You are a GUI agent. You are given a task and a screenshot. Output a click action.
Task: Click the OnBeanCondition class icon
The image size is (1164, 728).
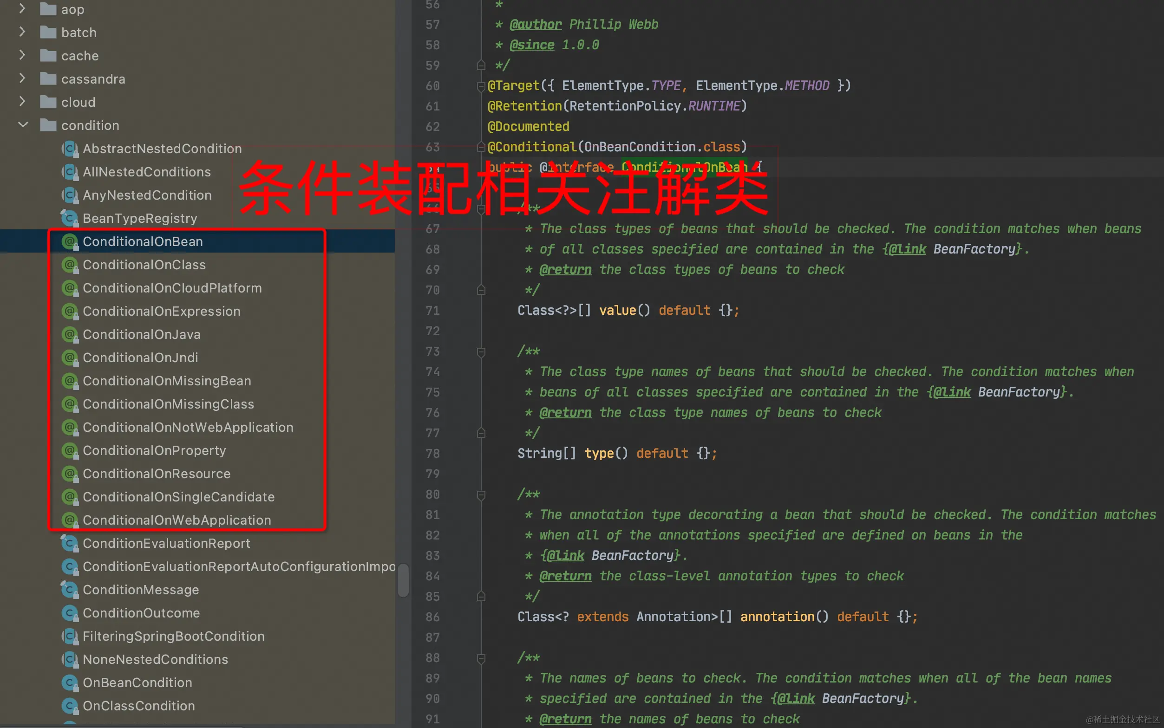70,683
